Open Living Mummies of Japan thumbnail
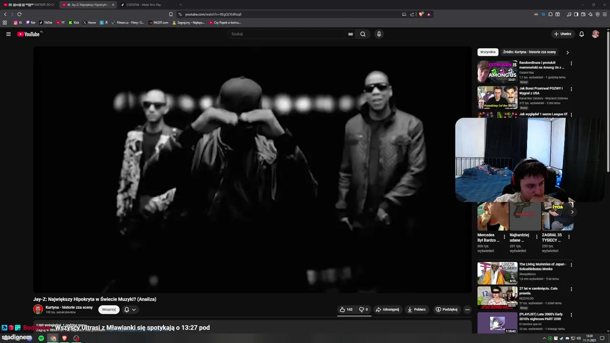 (498, 273)
